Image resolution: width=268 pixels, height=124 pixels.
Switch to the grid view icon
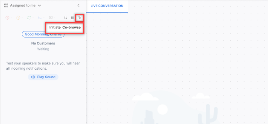pos(72,18)
